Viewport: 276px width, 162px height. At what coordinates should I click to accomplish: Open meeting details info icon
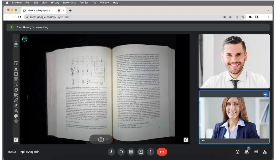pyautogui.click(x=238, y=152)
